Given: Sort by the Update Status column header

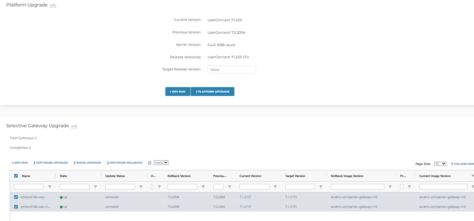Looking at the screenshot, I should [x=115, y=176].
